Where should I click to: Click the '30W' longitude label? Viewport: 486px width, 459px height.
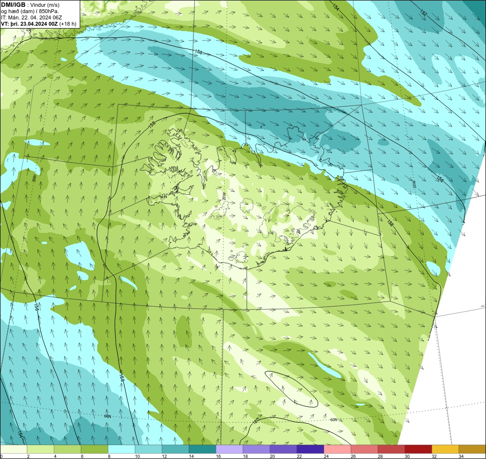pyautogui.click(x=35, y=178)
